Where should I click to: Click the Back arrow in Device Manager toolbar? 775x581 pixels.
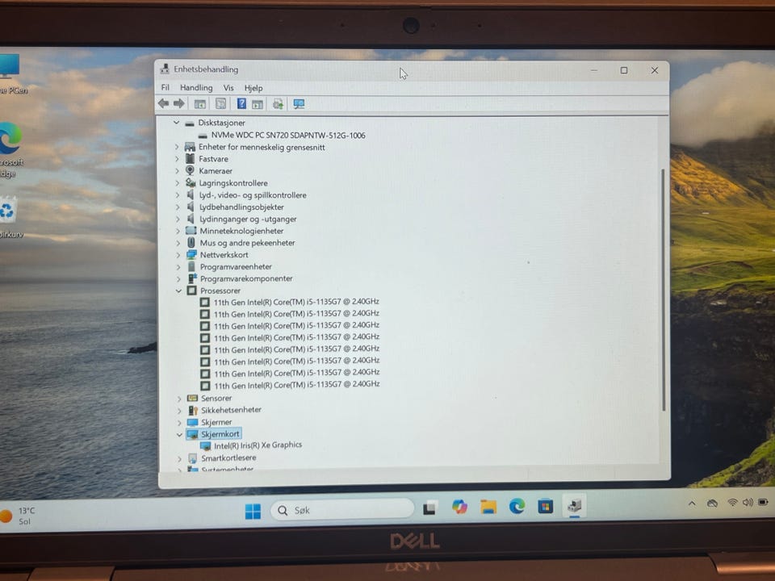tap(164, 103)
